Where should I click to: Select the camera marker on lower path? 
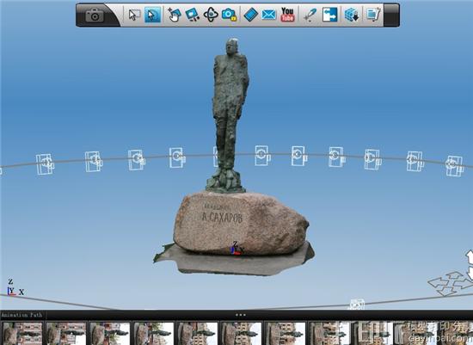click(x=357, y=304)
